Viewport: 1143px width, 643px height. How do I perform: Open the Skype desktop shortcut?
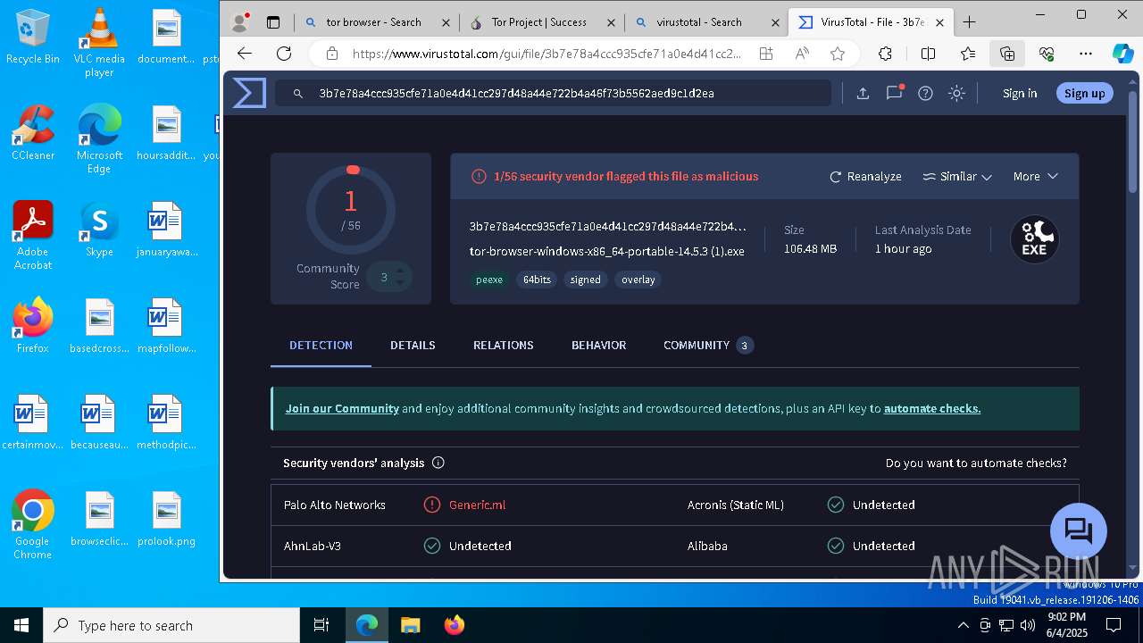pos(99,230)
